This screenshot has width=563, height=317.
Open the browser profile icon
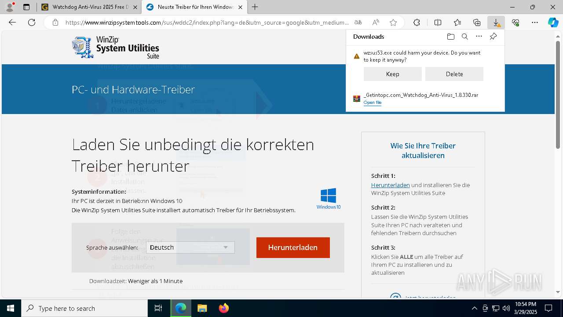click(10, 7)
